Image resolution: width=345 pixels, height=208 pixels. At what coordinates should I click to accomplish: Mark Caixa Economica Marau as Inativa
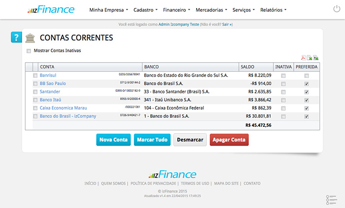283,108
